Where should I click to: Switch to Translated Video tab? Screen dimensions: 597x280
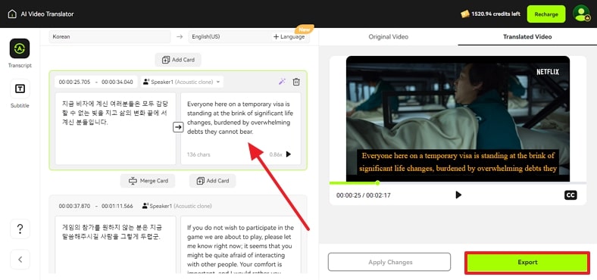coord(527,37)
